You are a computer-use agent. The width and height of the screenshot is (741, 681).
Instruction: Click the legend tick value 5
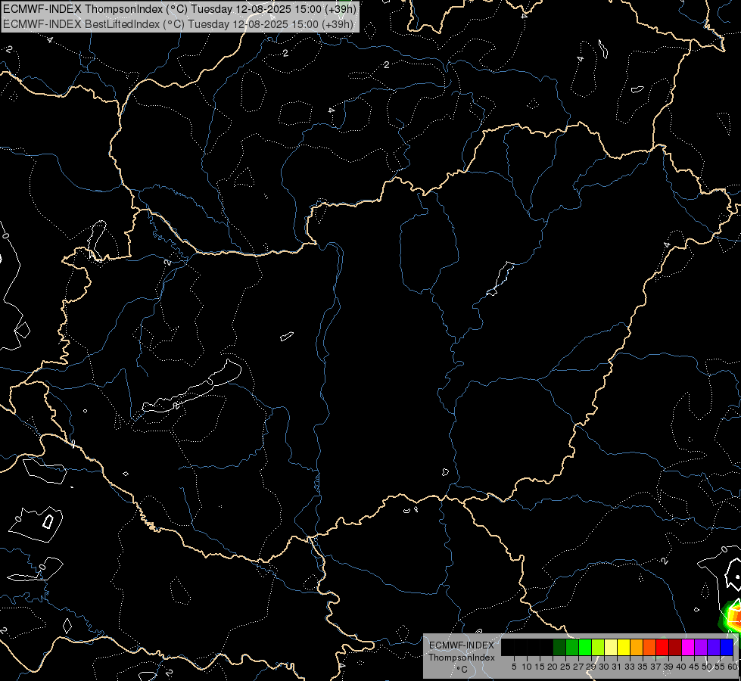(514, 667)
